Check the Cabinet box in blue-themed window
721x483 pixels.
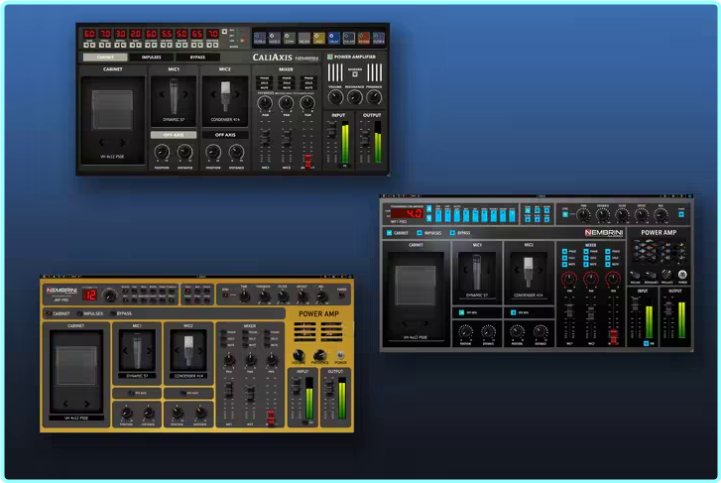coord(389,233)
